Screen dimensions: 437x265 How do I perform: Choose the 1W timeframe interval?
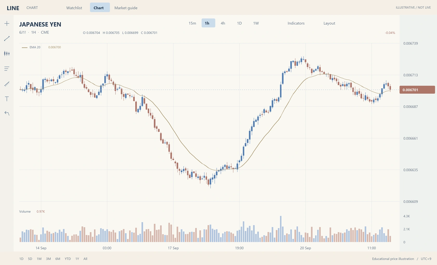(256, 23)
